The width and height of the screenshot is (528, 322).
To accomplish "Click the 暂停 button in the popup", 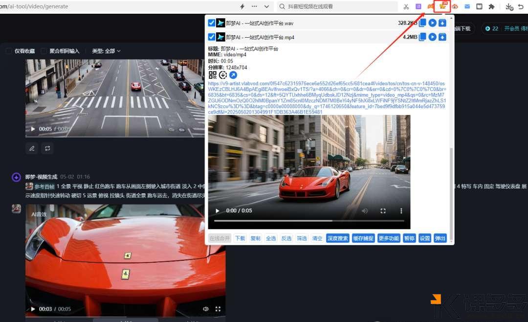I will 410,238.
